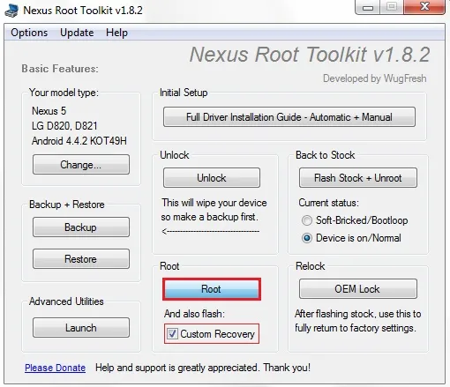Screen dimensions: 450x387
Task: Click the highlighted Root button
Action: pyautogui.click(x=212, y=289)
